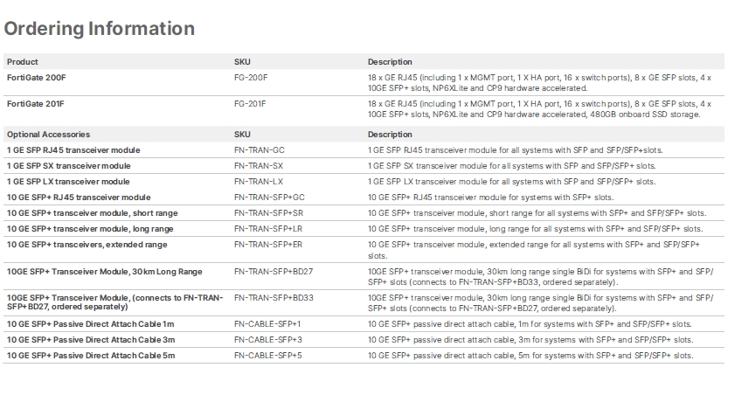Click the Ordering Information heading

100,29
